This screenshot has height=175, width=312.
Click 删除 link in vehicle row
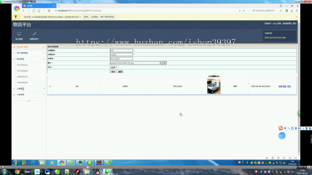(285, 86)
